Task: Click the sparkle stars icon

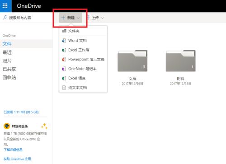Action: point(44,126)
